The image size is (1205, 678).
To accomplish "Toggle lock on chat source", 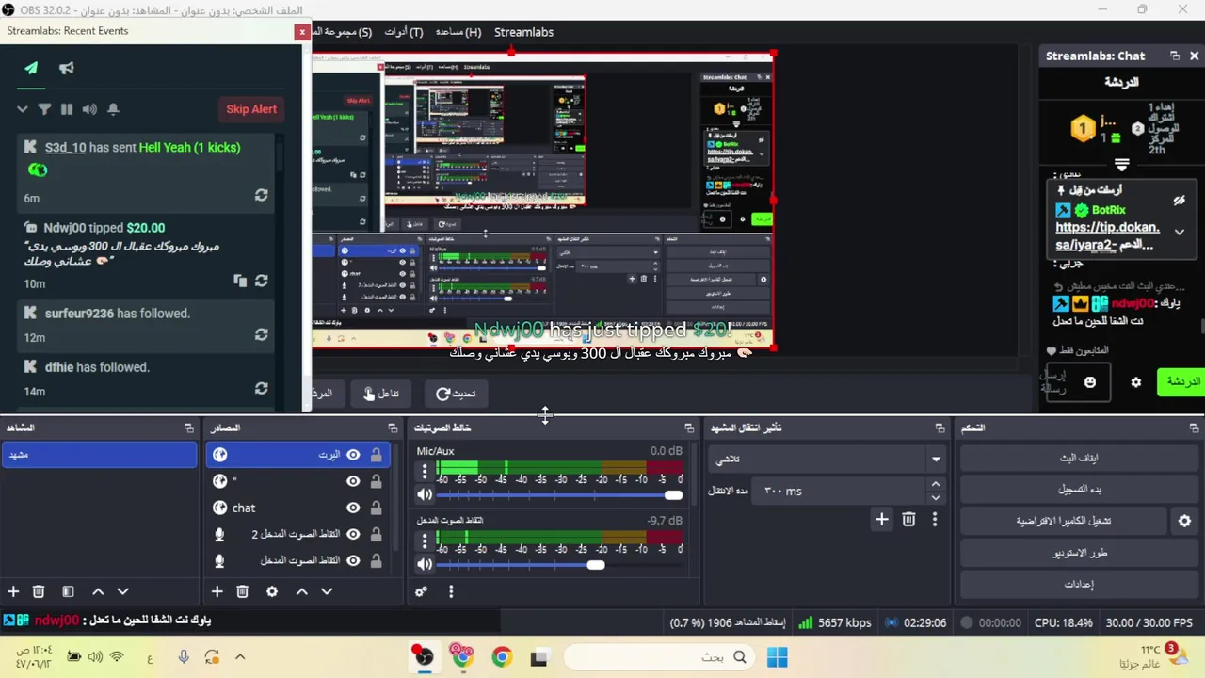I will 376,508.
